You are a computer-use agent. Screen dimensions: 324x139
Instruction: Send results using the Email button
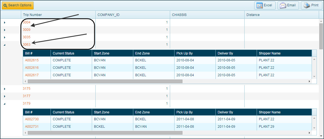point(288,6)
